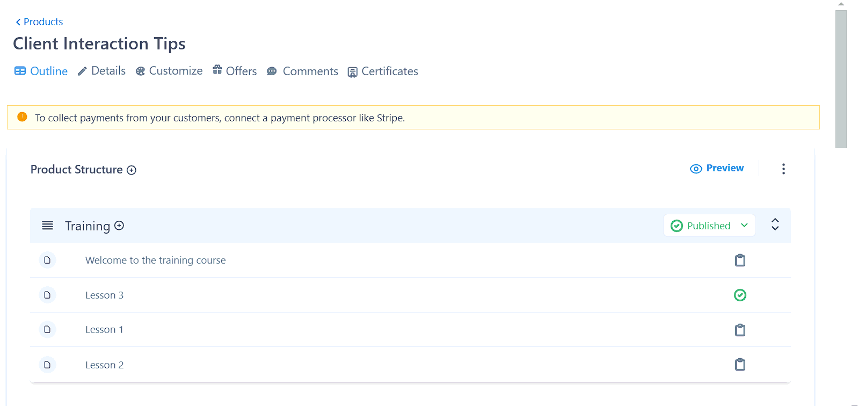The height and width of the screenshot is (406, 858).
Task: Open Lesson 1
Action: (x=105, y=329)
